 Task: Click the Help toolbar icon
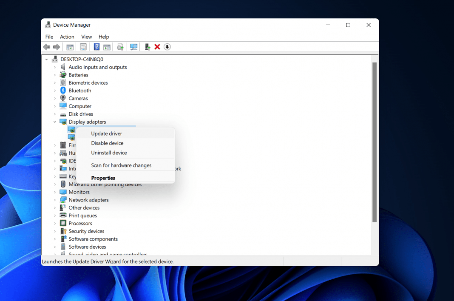tap(96, 47)
